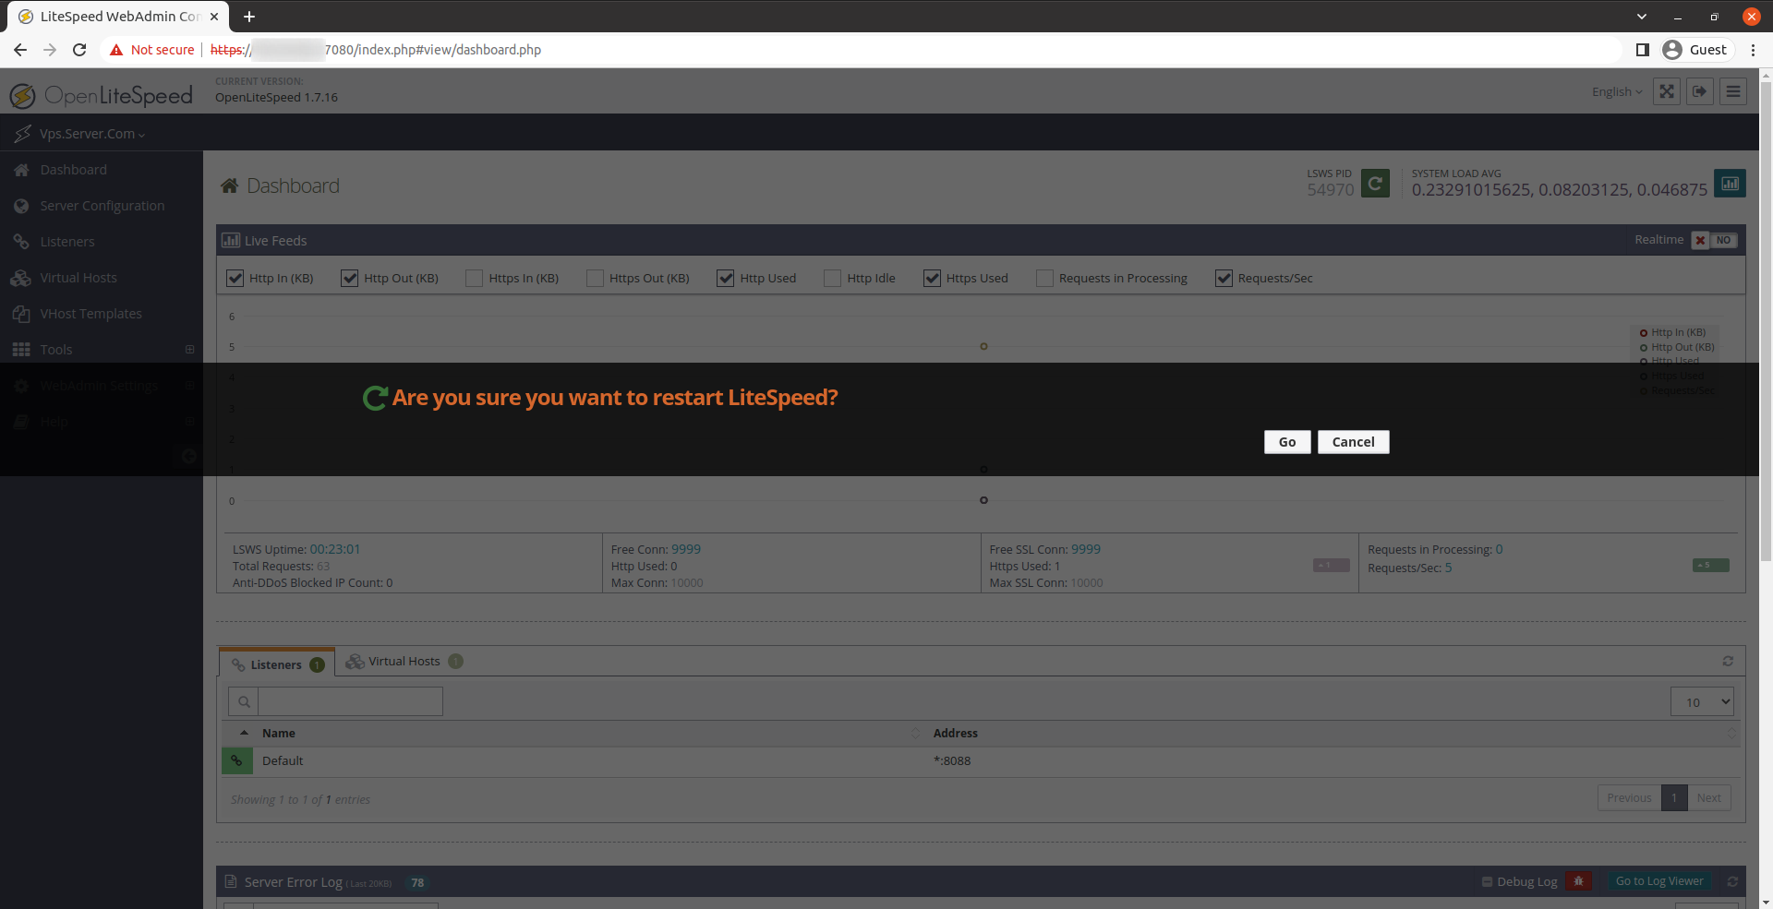
Task: Uncheck the Requests/Sec checkbox
Action: click(x=1224, y=278)
